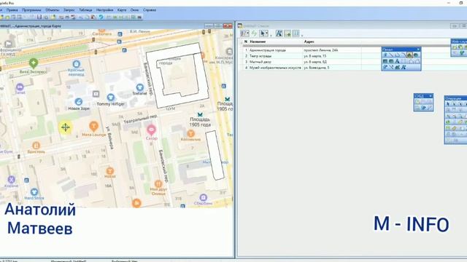Image resolution: width=467 pixels, height=262 pixels.
Task: Select the highlighted Polygon tool
Action: (x=409, y=55)
